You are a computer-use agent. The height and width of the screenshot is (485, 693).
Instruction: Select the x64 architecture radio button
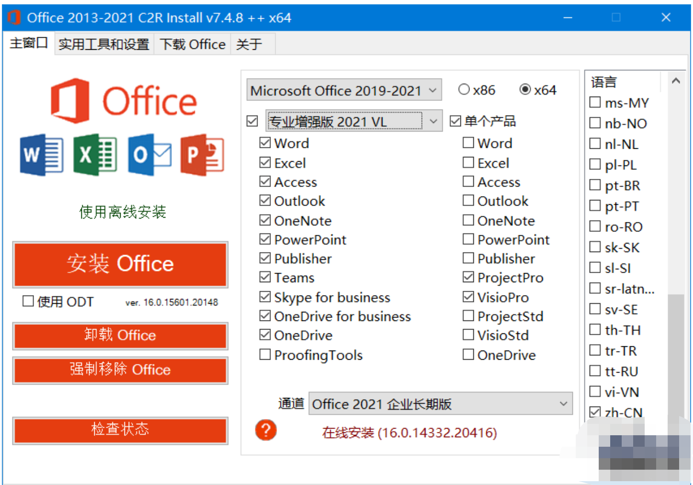[x=525, y=89]
